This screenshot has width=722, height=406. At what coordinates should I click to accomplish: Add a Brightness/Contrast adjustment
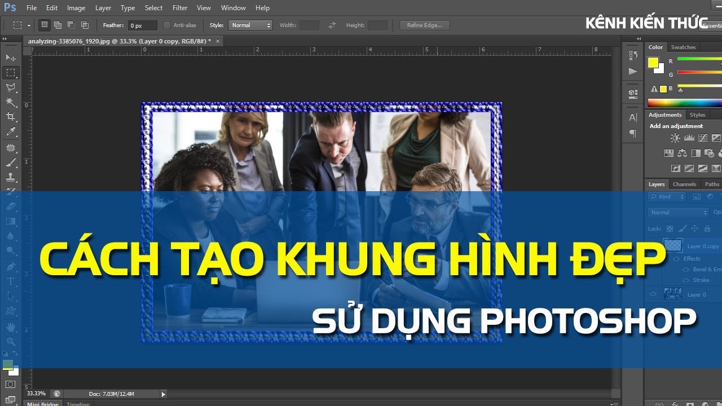pyautogui.click(x=675, y=138)
